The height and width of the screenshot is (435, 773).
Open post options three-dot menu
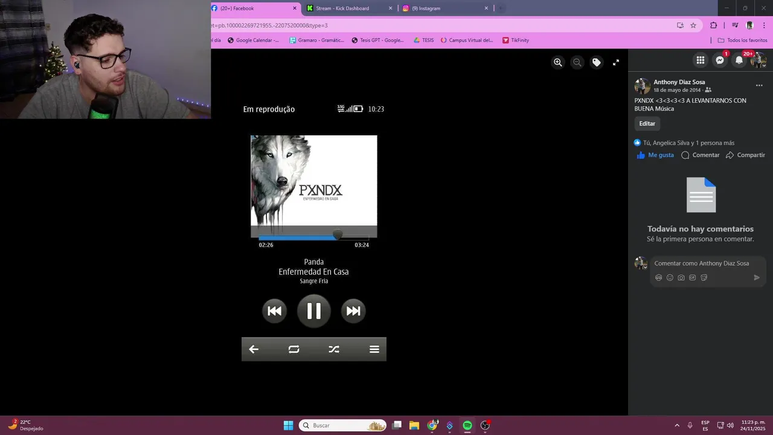coord(759,86)
